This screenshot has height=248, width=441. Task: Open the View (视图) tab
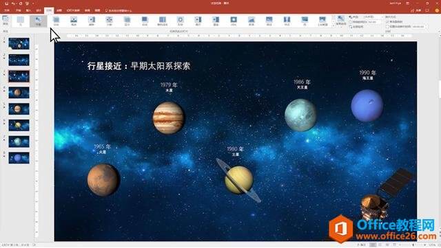(x=97, y=10)
